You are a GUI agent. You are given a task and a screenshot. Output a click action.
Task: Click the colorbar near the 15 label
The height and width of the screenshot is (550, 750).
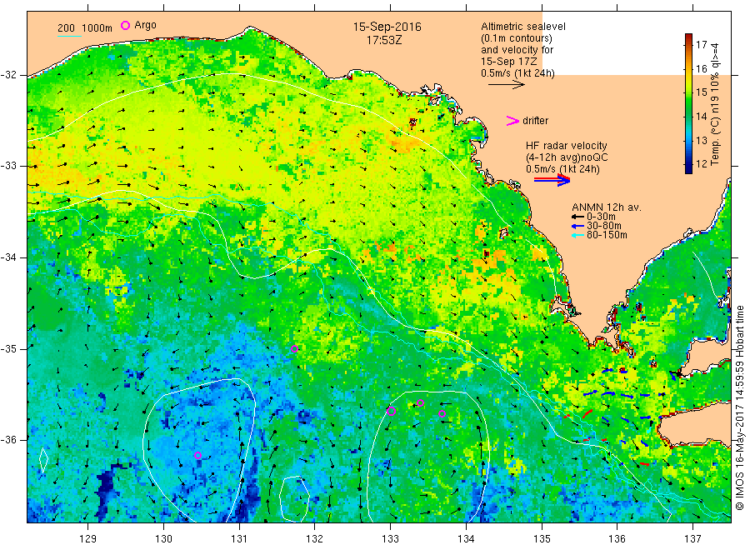point(689,92)
